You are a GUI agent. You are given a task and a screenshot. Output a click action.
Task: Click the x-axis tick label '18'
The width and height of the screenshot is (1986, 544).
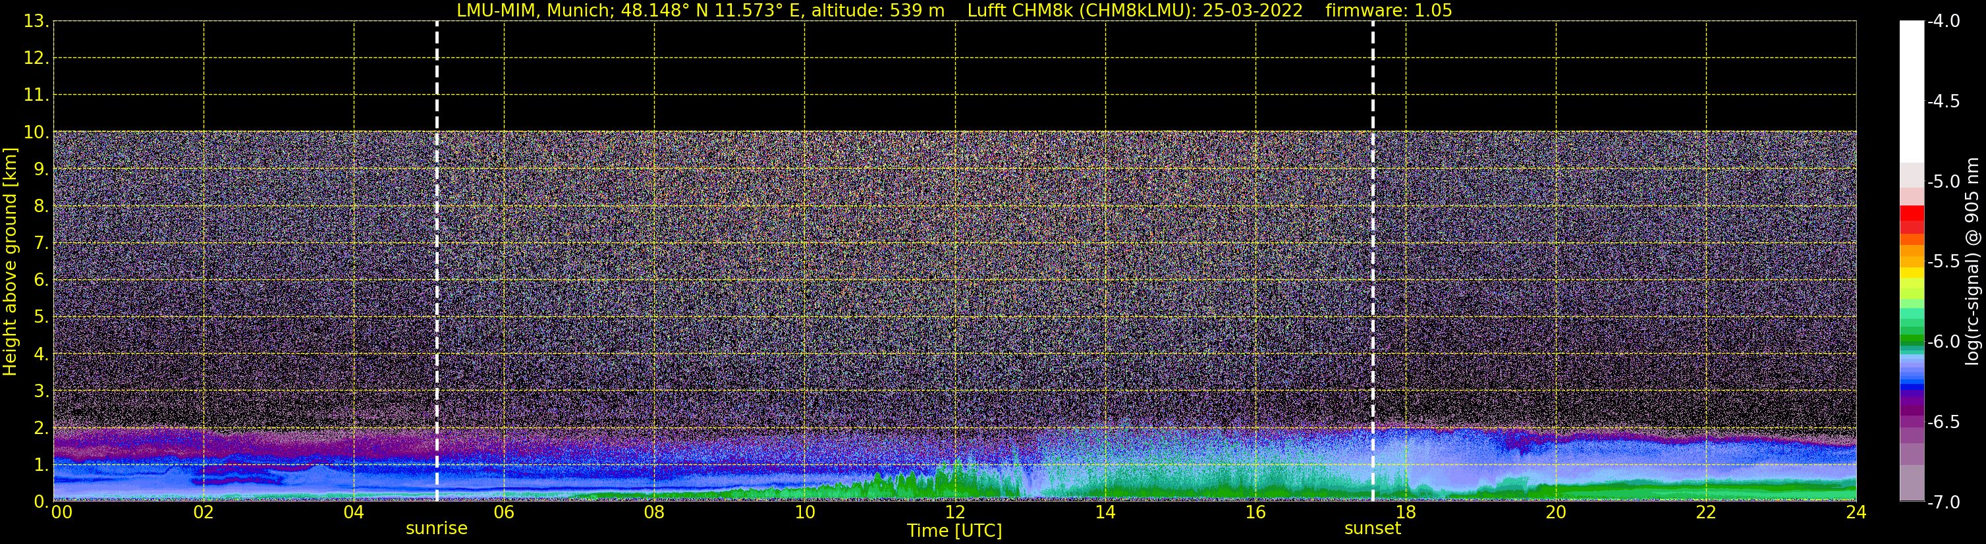[x=1406, y=512]
